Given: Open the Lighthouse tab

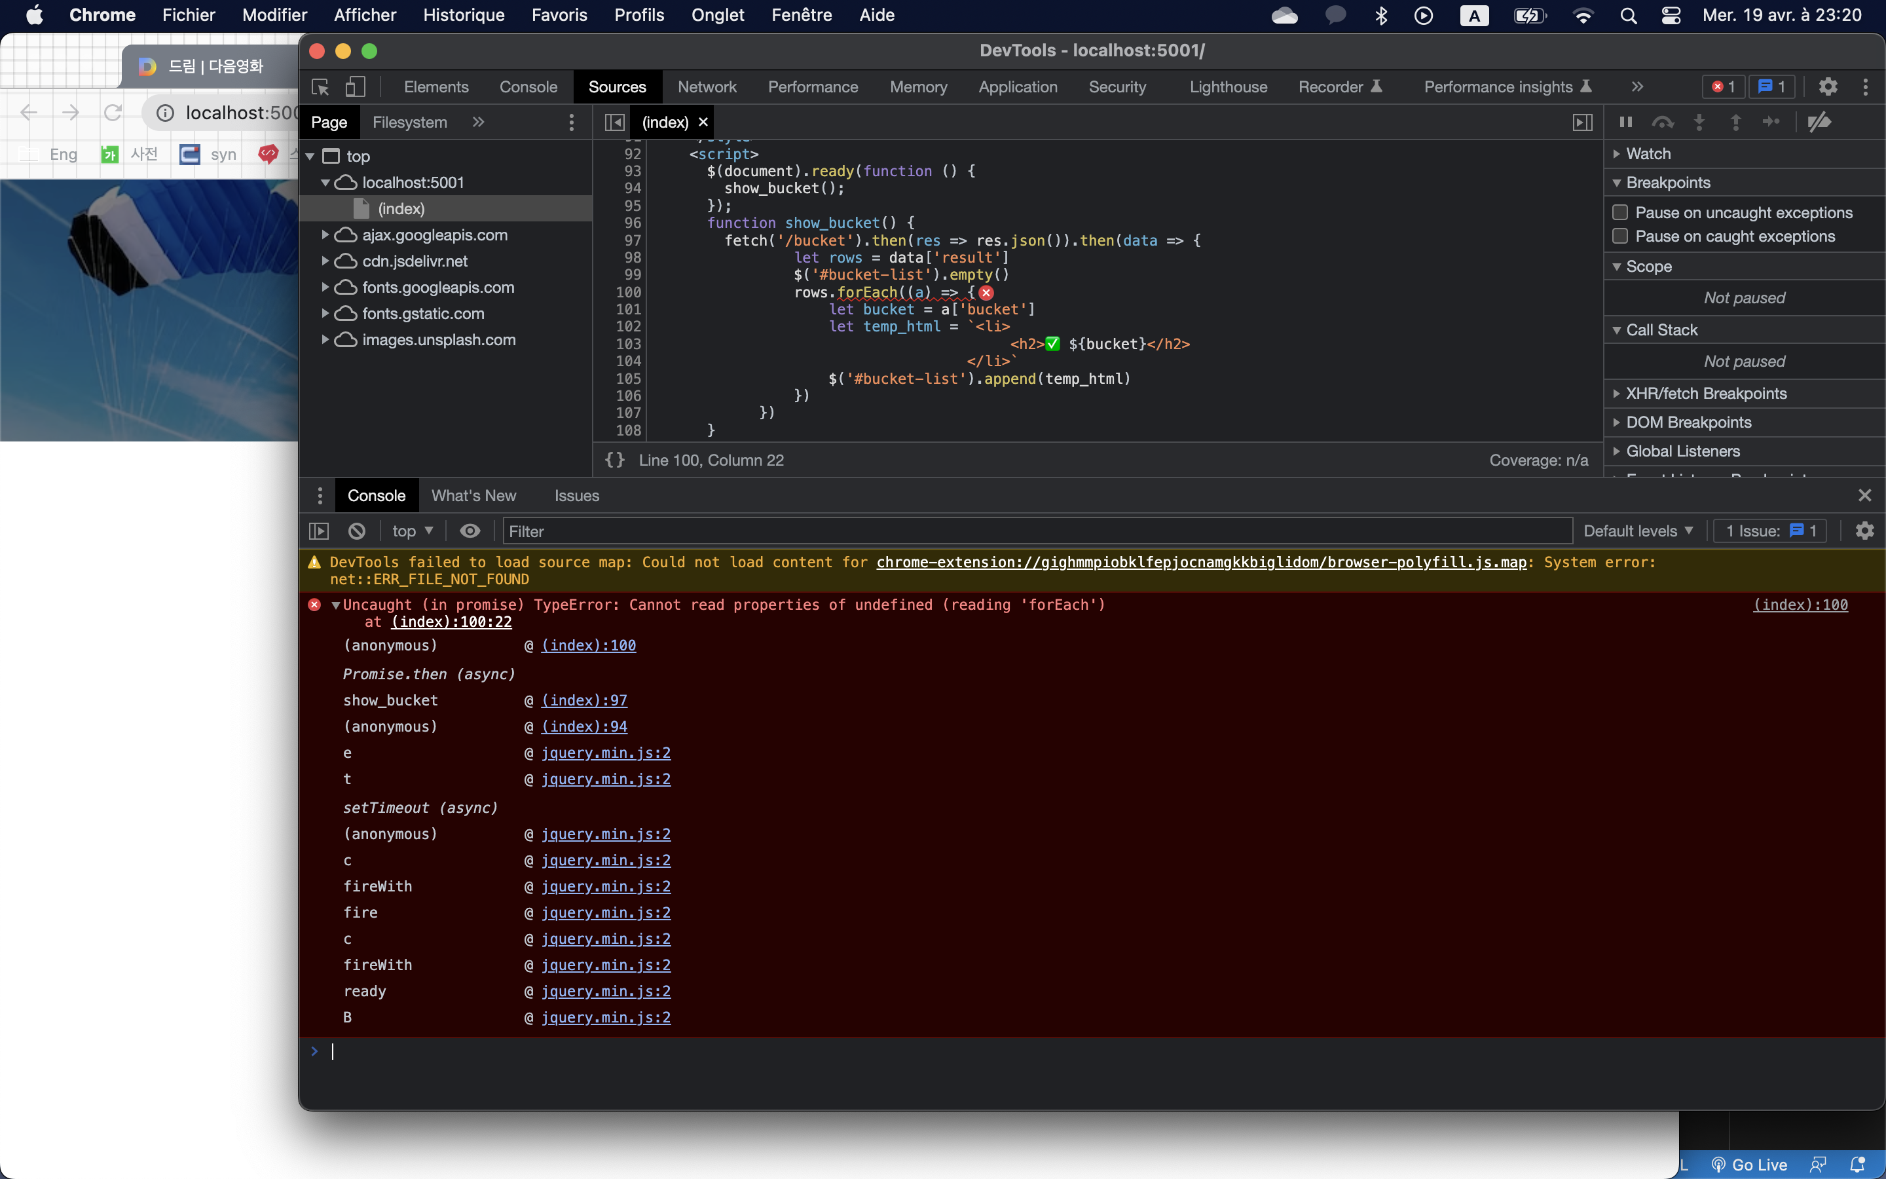Looking at the screenshot, I should tap(1229, 86).
